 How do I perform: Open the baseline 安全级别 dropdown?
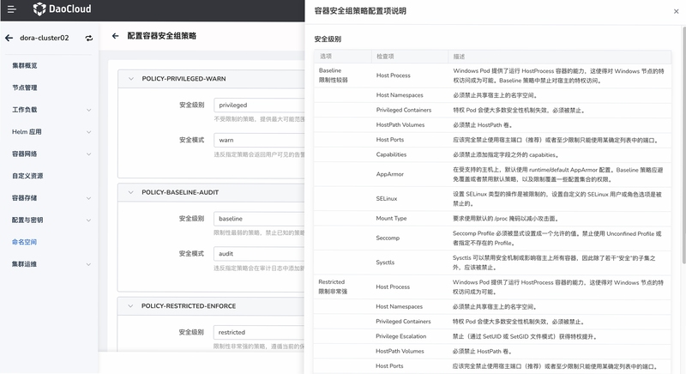click(259, 218)
